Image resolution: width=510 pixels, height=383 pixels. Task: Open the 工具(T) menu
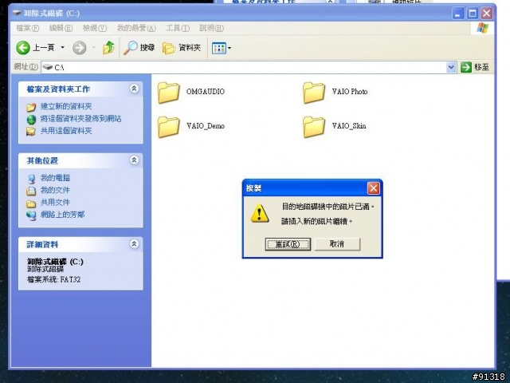(x=178, y=29)
